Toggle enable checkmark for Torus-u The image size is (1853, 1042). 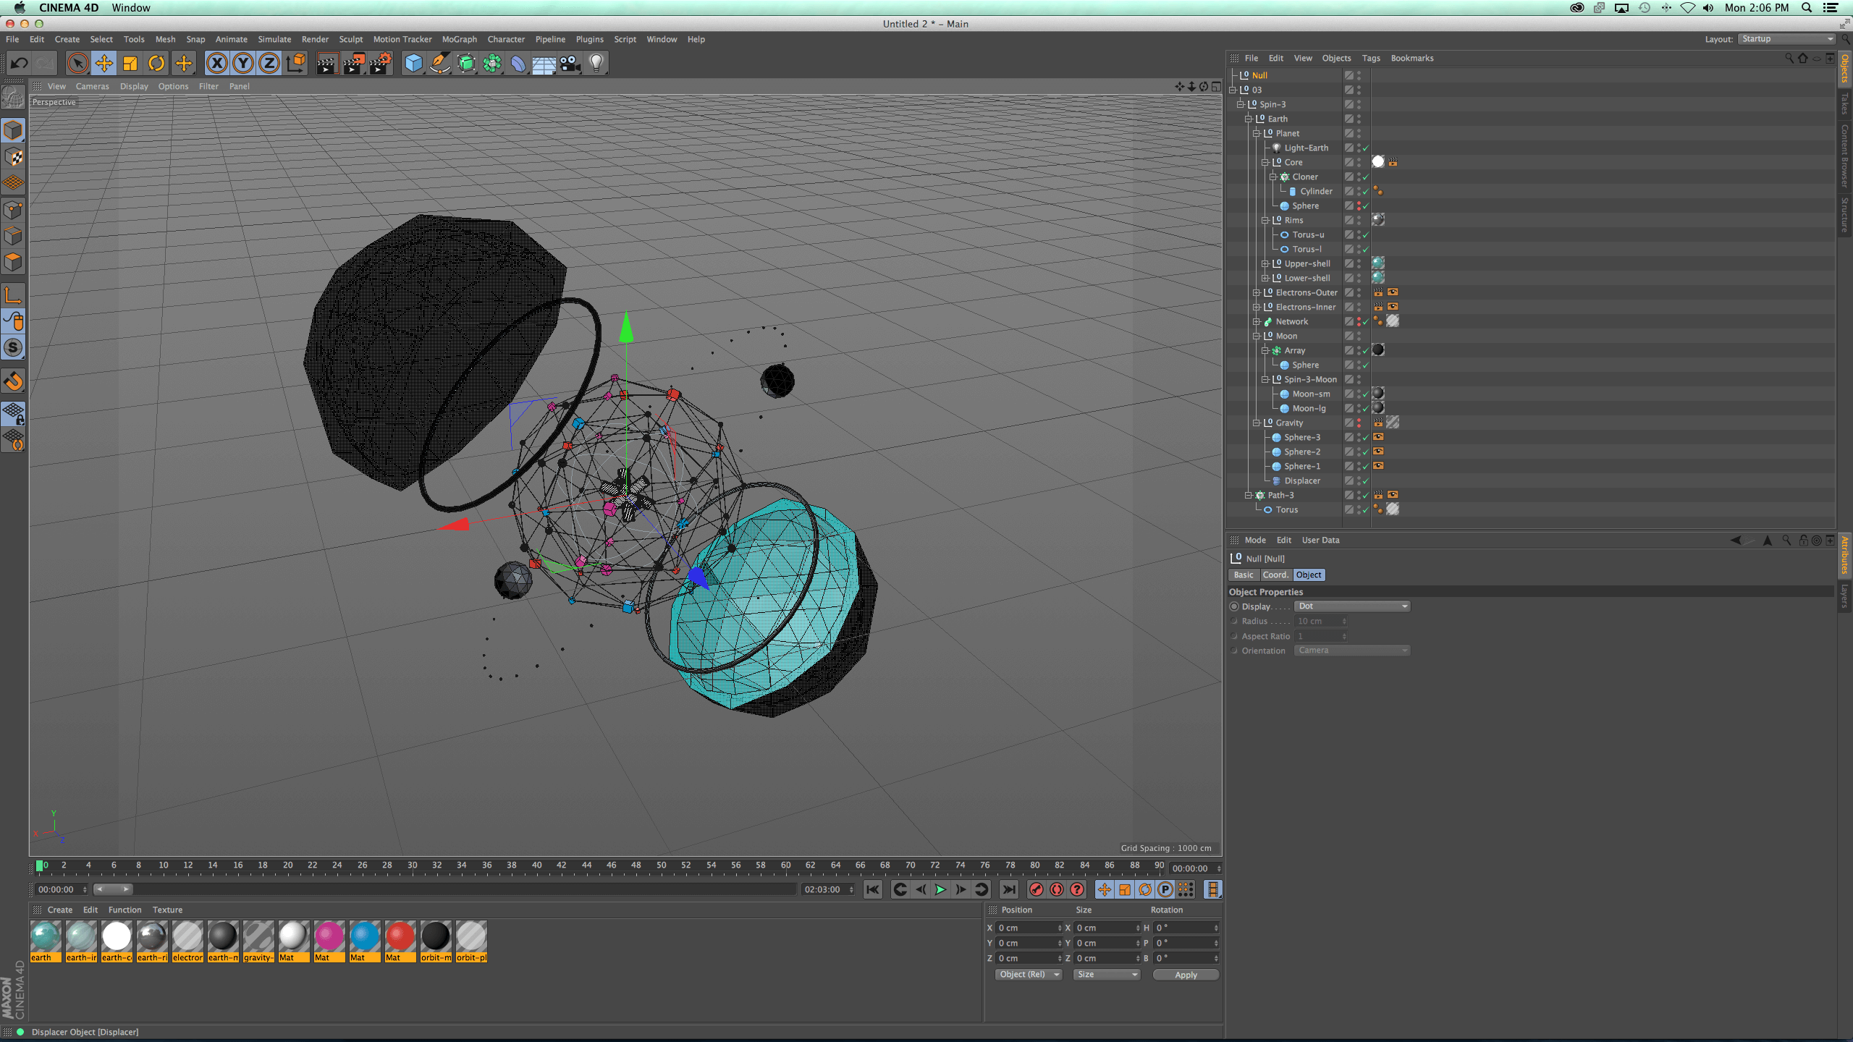click(x=1365, y=235)
